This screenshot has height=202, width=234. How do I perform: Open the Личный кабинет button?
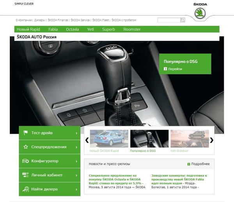pyautogui.click(x=50, y=175)
